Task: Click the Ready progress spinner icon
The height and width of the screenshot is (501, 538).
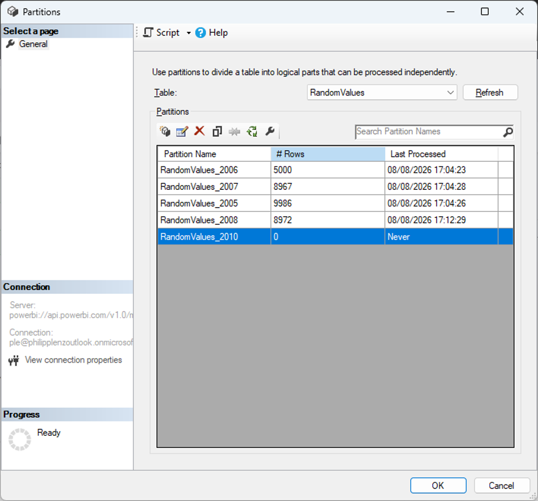Action: click(19, 439)
